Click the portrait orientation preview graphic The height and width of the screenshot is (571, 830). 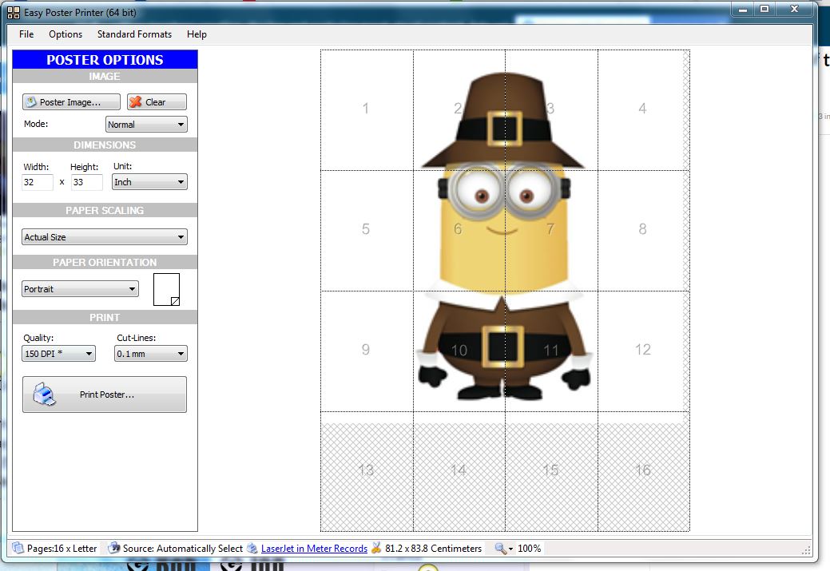point(168,288)
